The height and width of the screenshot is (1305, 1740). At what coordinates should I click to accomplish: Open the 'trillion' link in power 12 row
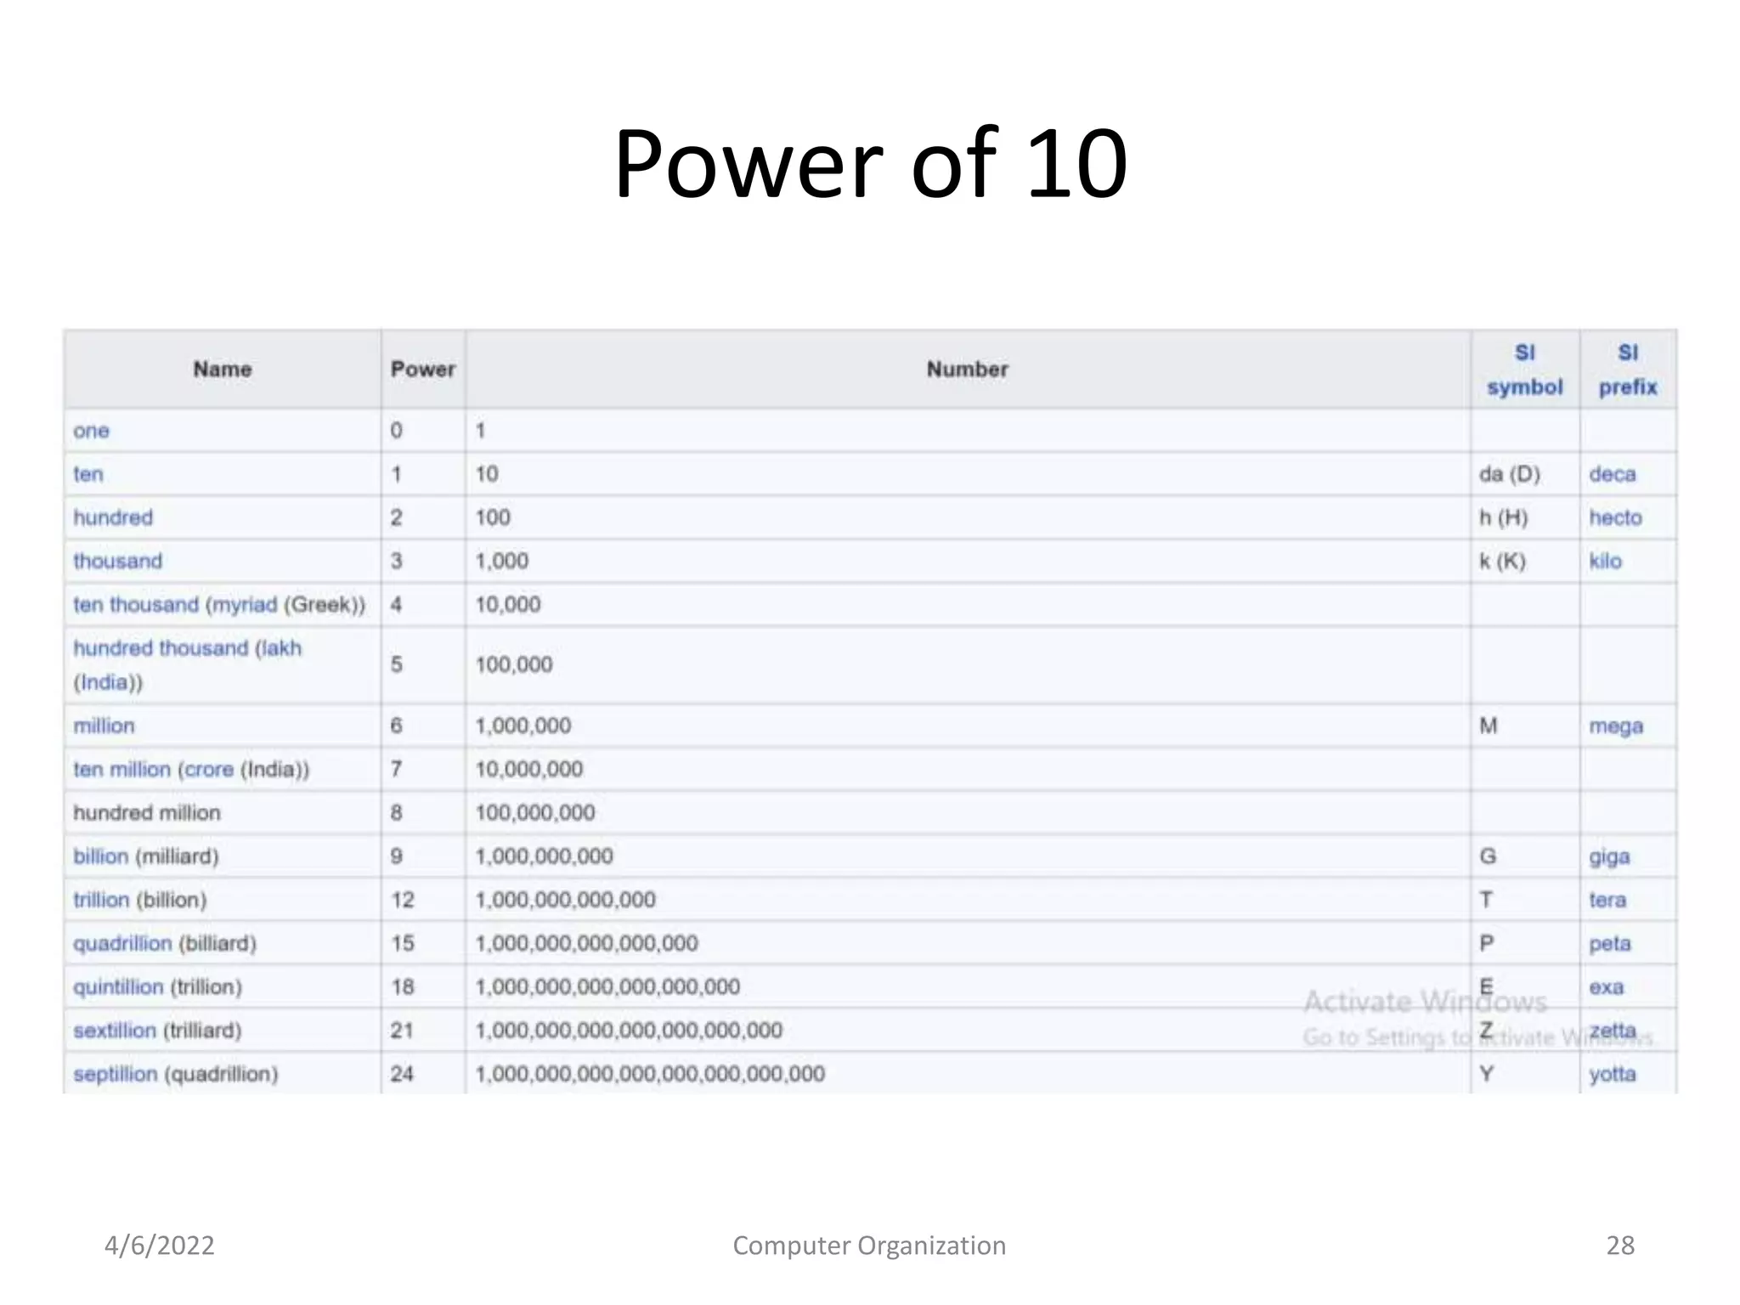point(101,900)
